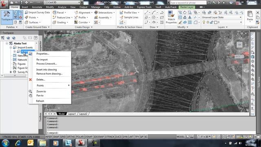Toggle SNAP mode in status bar
This screenshot has width=261, height=147.
pos(56,137)
